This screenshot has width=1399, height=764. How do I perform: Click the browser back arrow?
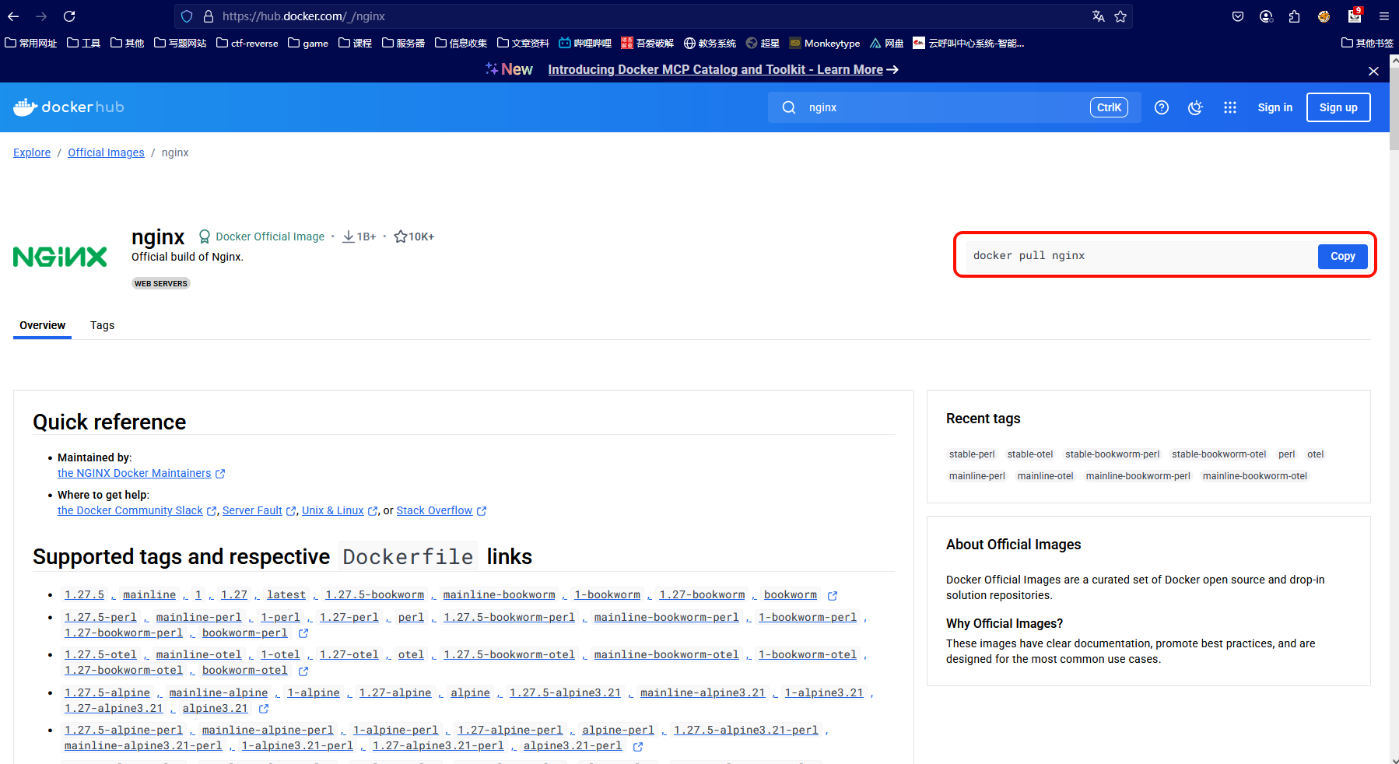tap(13, 16)
